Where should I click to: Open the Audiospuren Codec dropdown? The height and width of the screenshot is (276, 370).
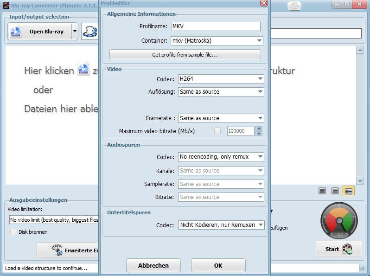[221, 156]
